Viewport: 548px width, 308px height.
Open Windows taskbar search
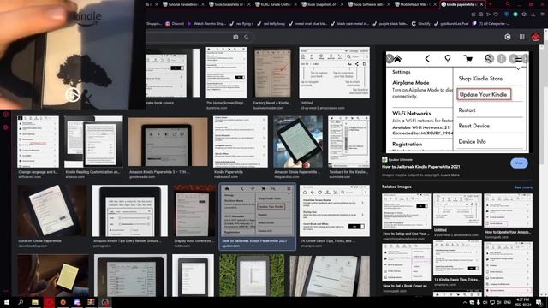(x=21, y=302)
